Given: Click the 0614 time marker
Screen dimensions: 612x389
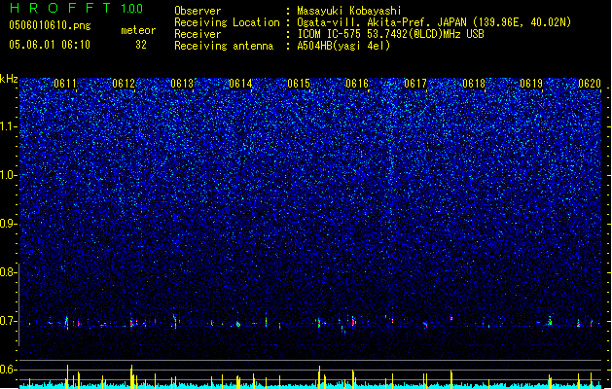Looking at the screenshot, I should pyautogui.click(x=240, y=84).
